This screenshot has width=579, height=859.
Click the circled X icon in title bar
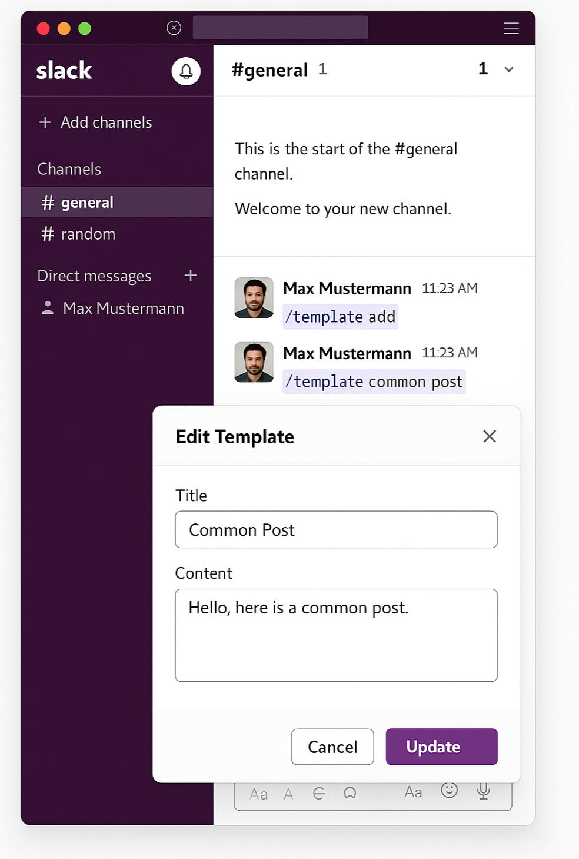(174, 28)
